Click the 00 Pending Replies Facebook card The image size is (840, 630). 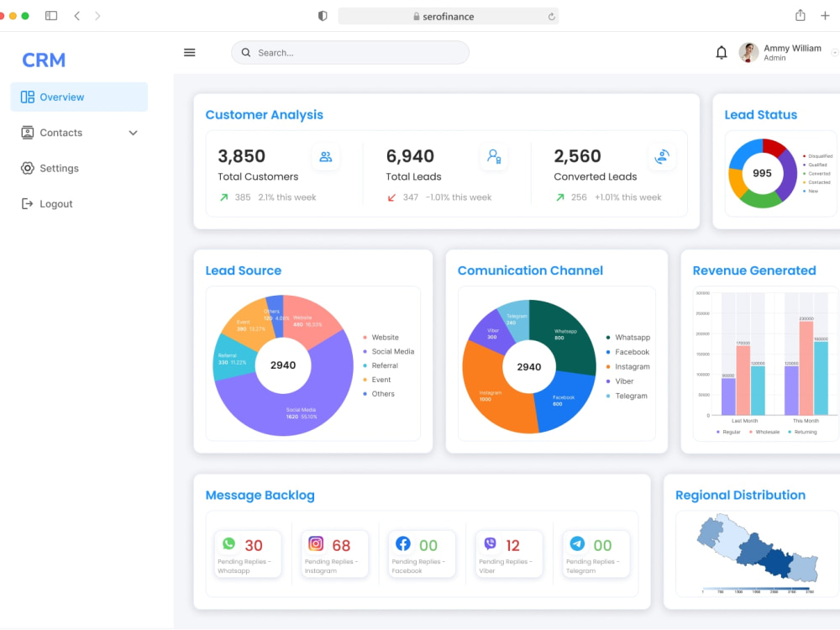(423, 554)
